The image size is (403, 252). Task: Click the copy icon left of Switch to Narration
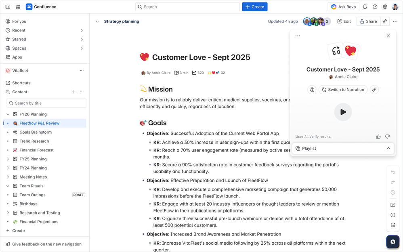pos(312,90)
